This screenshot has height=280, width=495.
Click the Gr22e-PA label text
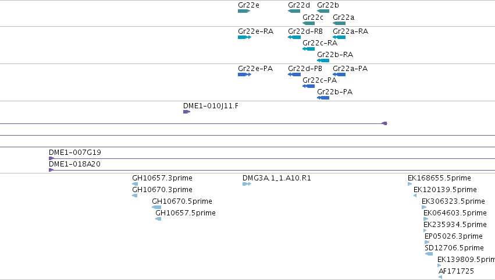(255, 69)
